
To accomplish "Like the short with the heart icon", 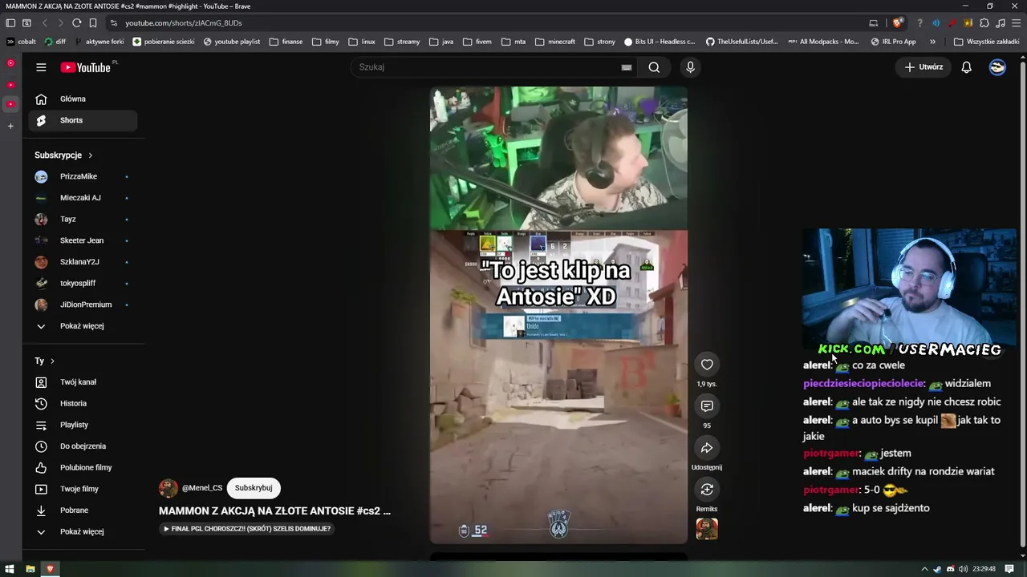I will pyautogui.click(x=707, y=365).
